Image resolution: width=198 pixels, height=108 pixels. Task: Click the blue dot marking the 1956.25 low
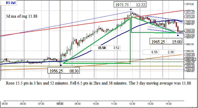pyautogui.click(x=61, y=65)
